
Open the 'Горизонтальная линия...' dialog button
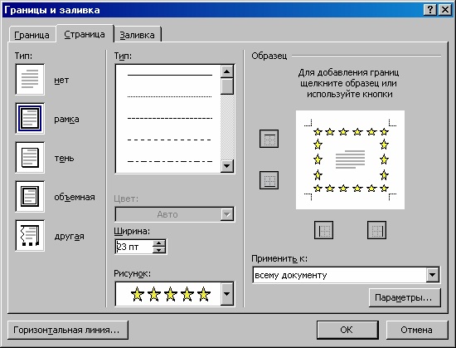(x=68, y=330)
